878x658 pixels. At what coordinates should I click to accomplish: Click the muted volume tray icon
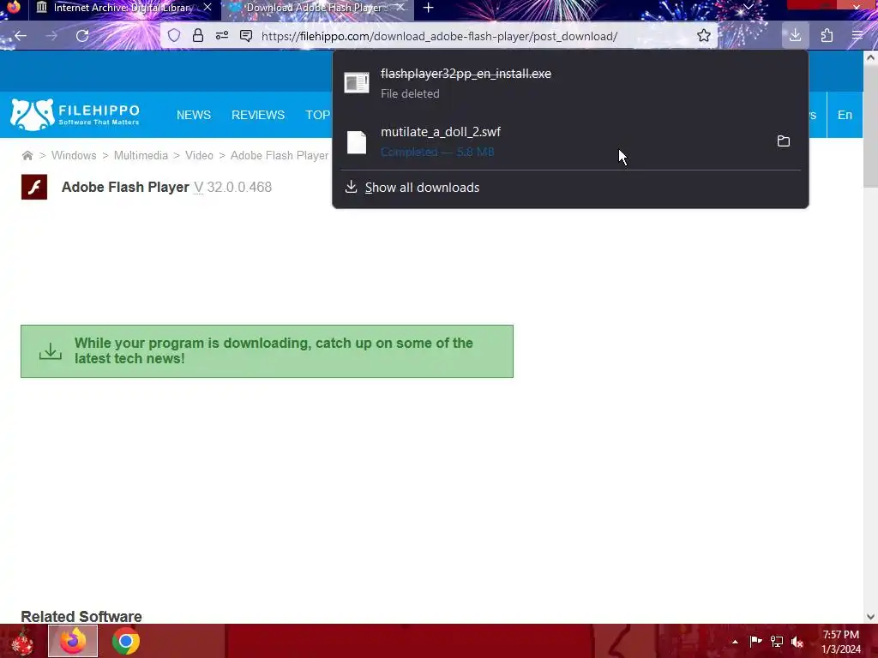click(x=797, y=642)
